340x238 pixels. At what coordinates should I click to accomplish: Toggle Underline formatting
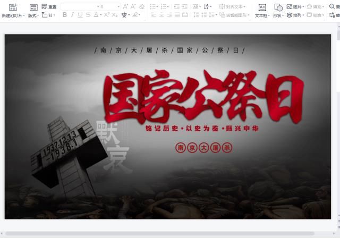coord(80,15)
